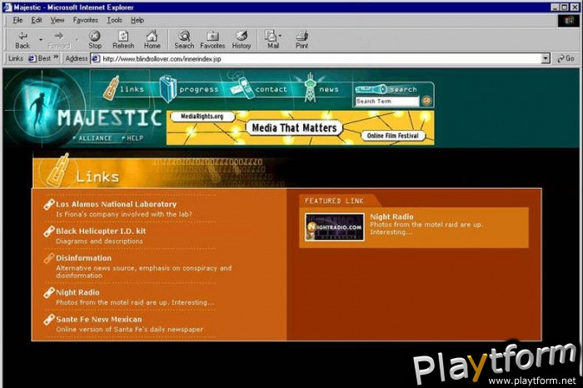Click the flashlight search icon

point(371,89)
